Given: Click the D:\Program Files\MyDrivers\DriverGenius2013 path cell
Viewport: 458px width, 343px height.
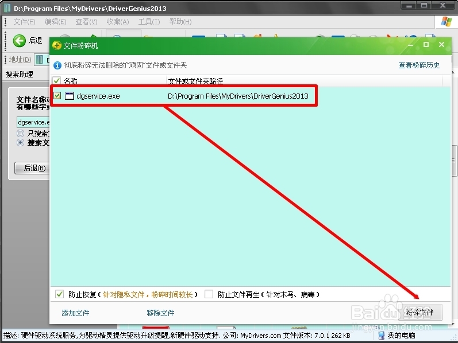Looking at the screenshot, I should click(238, 96).
